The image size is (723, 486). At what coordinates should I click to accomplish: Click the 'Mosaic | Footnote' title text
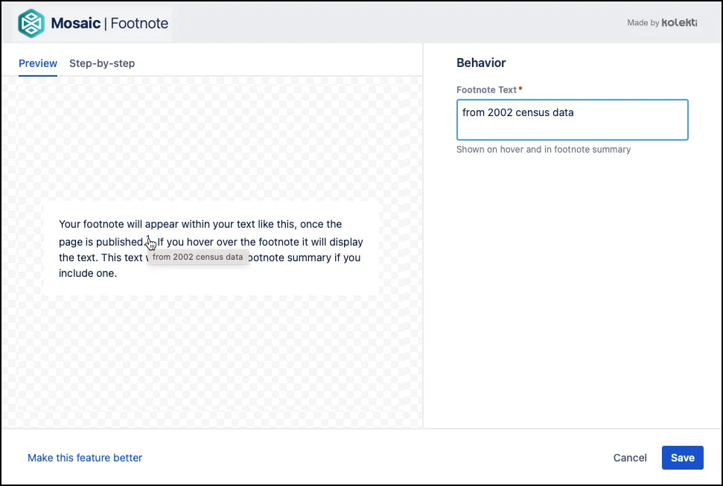[x=109, y=23]
